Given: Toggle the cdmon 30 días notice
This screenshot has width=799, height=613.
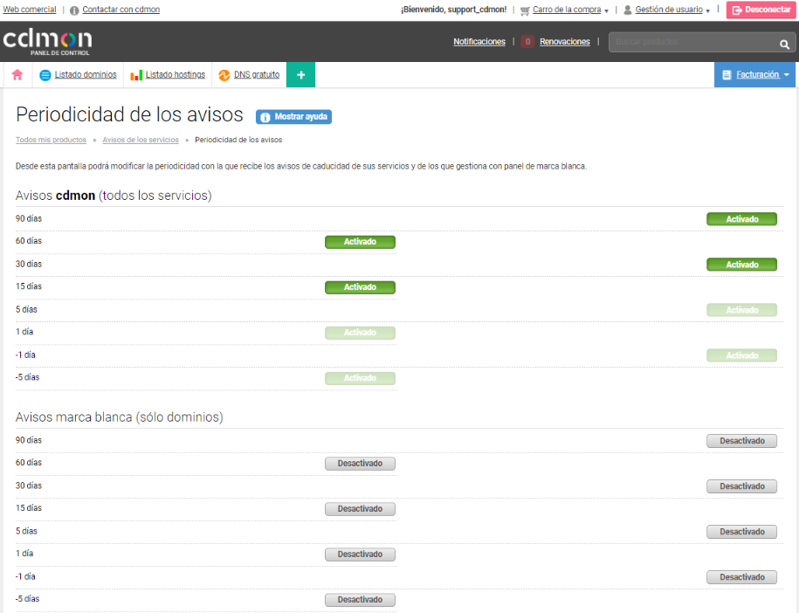Looking at the screenshot, I should point(742,265).
